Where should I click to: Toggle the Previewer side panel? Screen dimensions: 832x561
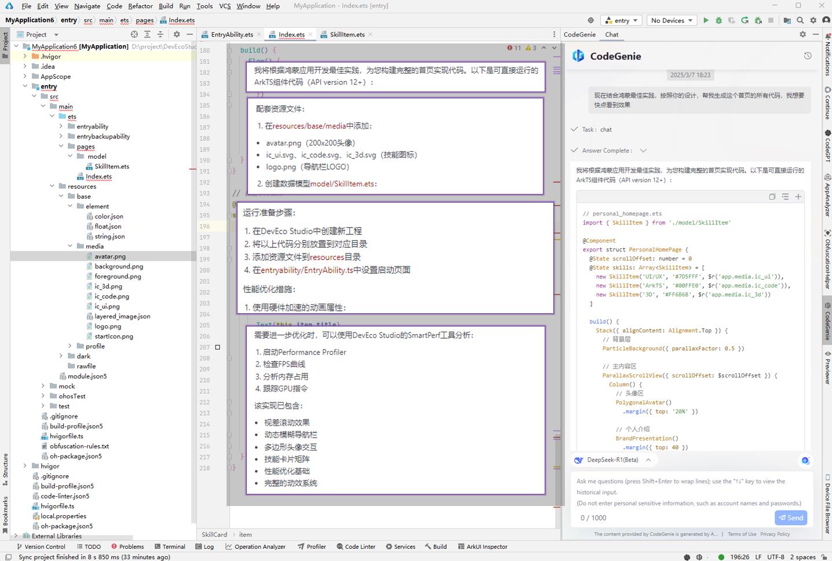click(x=827, y=368)
